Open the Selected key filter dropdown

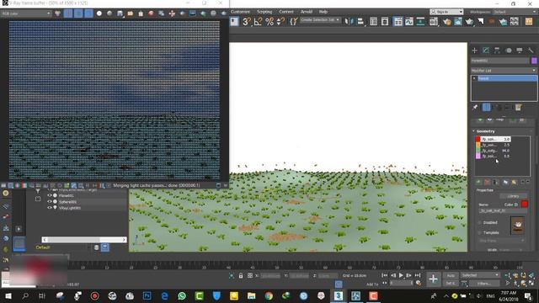click(x=480, y=275)
